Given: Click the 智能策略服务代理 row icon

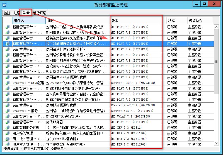Looking at the screenshot, I should coord(8,128).
